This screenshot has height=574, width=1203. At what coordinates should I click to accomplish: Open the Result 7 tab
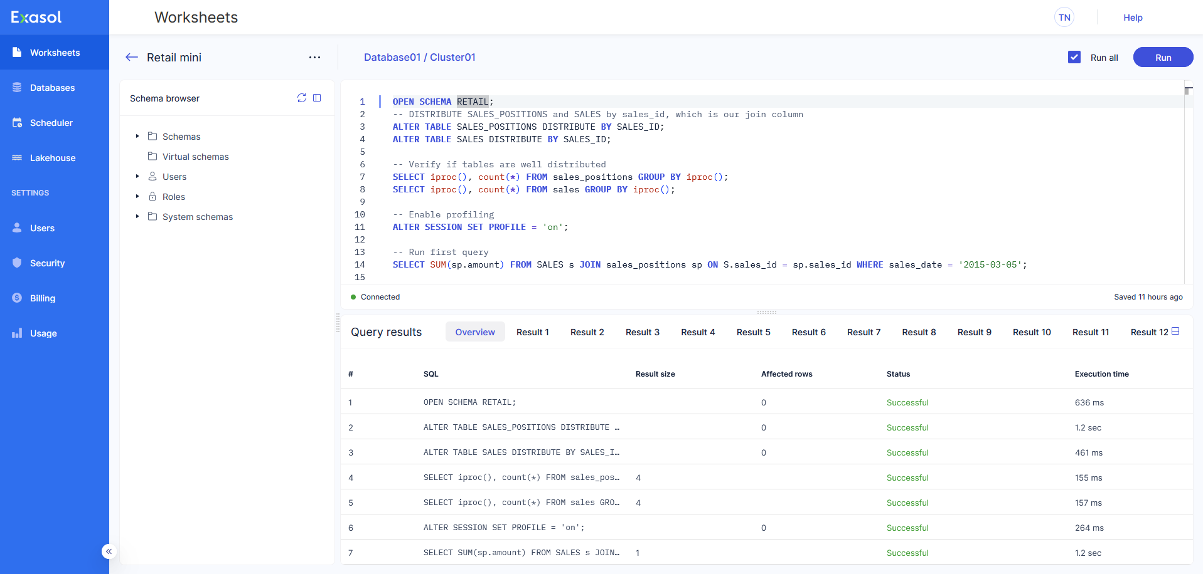point(863,331)
